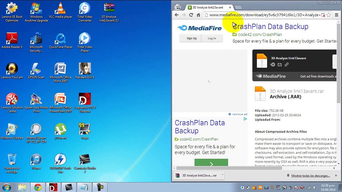Open Windows Update desktop shortcut
Image resolution: width=342 pixels, height=192 pixels.
click(x=12, y=132)
